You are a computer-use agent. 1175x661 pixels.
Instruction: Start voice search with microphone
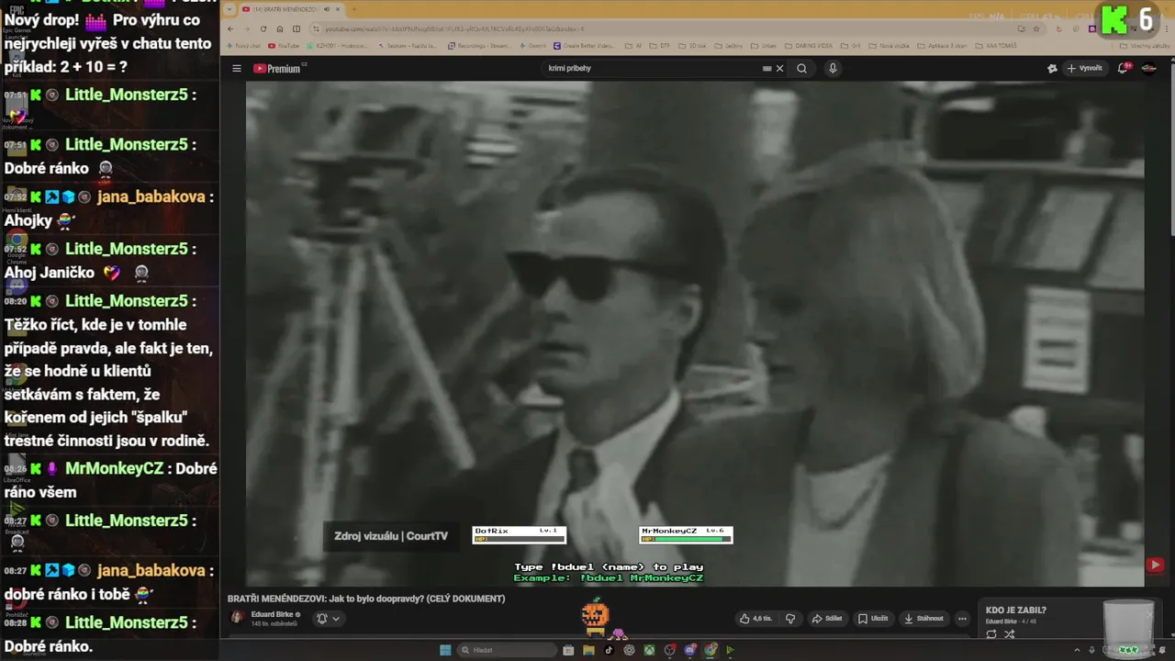tap(833, 68)
